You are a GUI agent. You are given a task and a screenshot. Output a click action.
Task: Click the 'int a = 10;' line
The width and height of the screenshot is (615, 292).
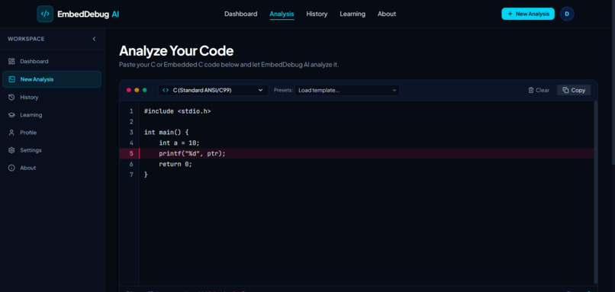179,143
